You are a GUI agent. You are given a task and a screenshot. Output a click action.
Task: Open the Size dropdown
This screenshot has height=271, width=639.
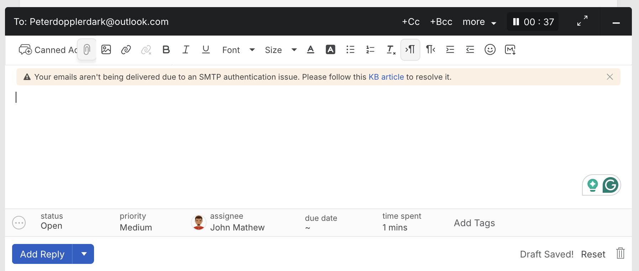coord(281,50)
